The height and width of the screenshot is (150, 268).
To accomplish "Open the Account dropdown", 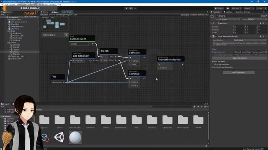I will (236, 8).
